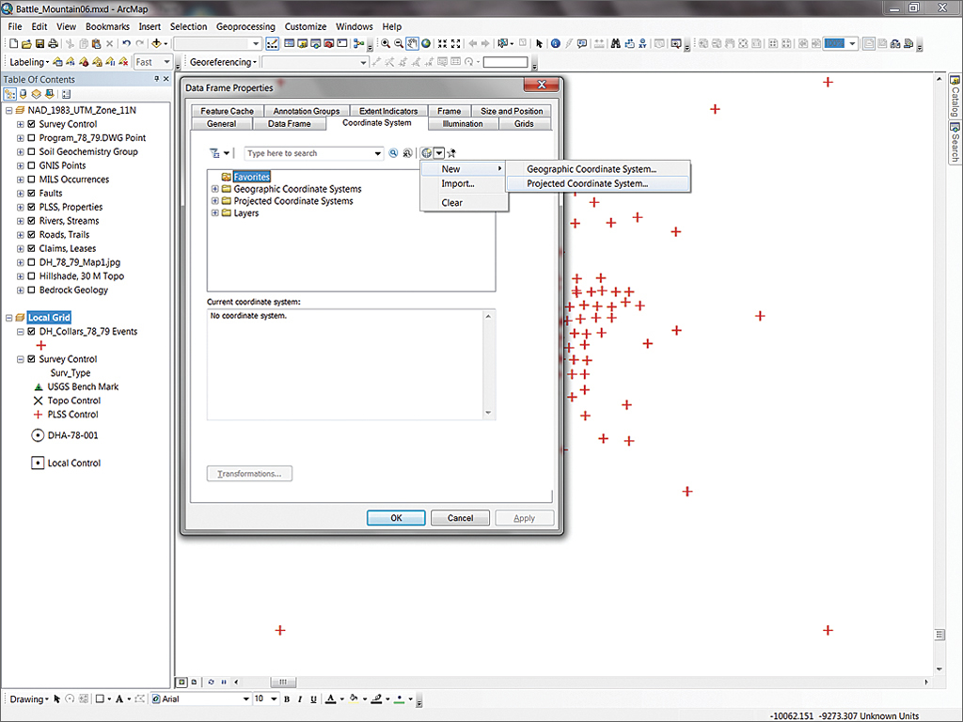This screenshot has height=722, width=963.
Task: Expand the Geographic Coordinate Systems folder
Action: pos(215,189)
